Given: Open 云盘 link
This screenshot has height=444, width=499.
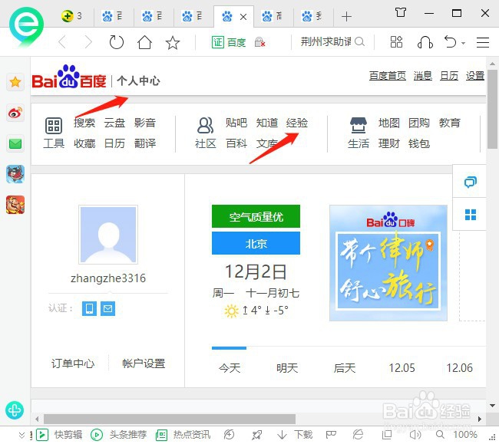Looking at the screenshot, I should 114,123.
